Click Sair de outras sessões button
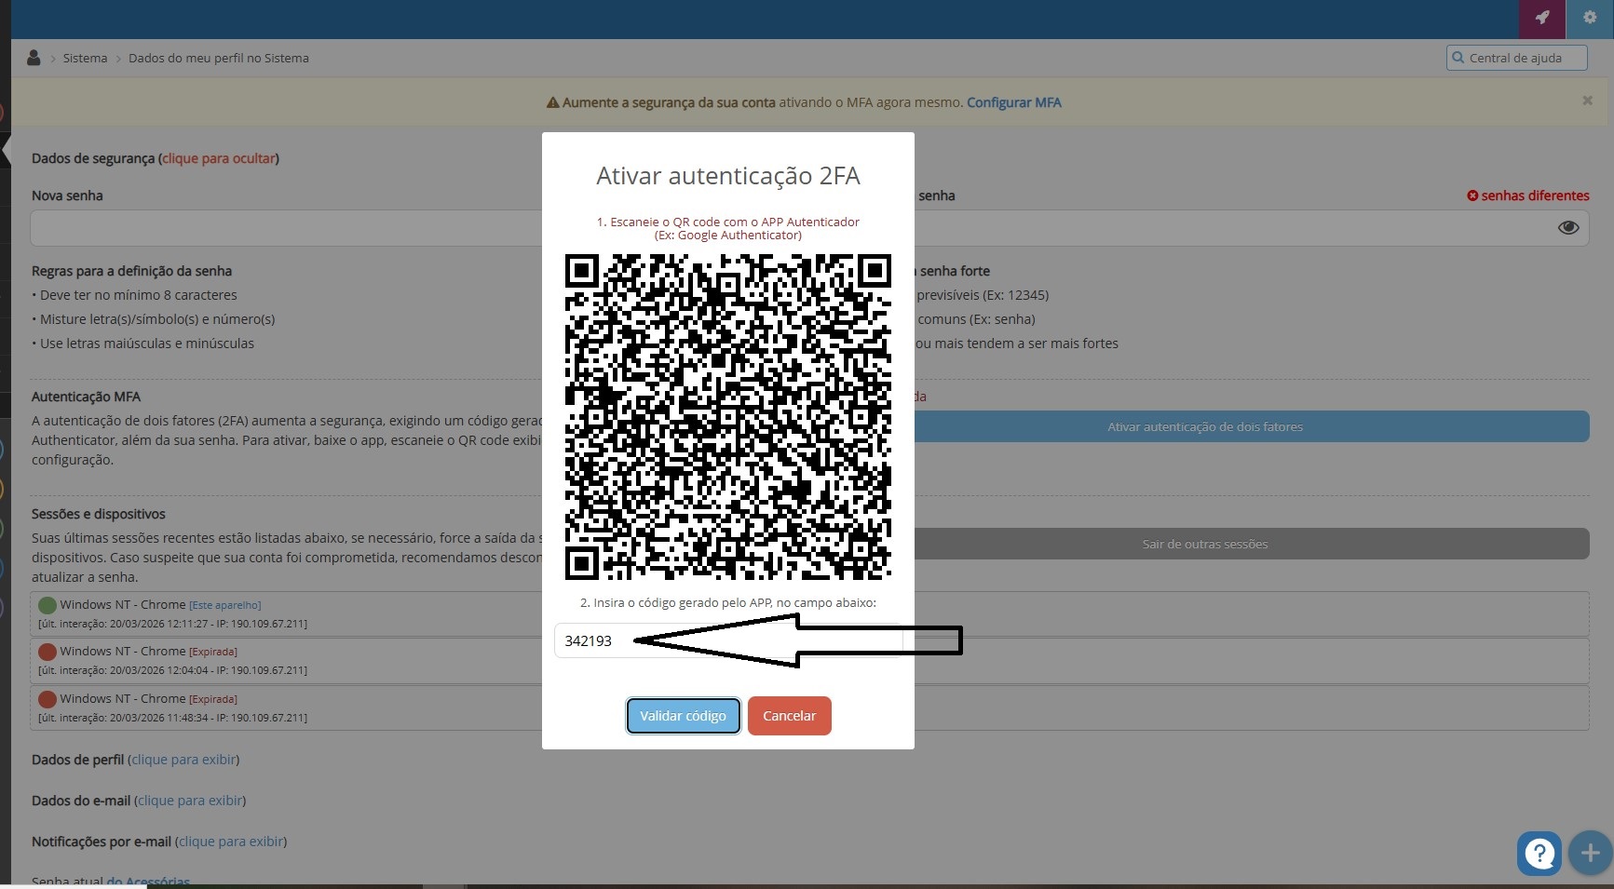 (1204, 545)
